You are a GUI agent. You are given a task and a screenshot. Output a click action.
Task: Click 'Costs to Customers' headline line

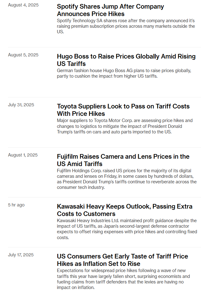86,214
